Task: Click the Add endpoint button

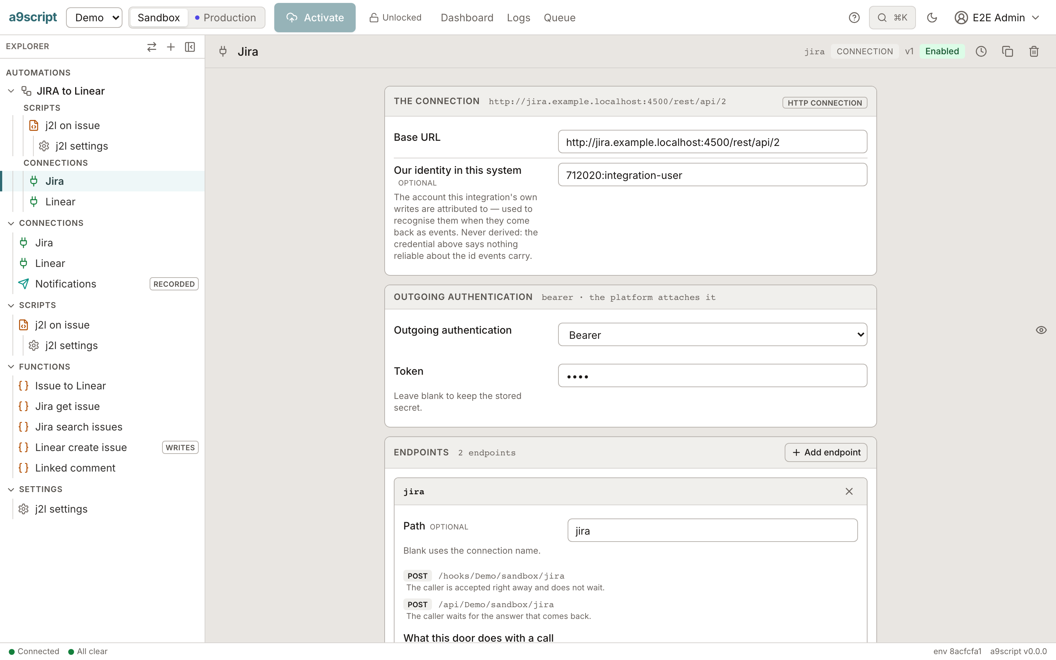Action: [826, 453]
